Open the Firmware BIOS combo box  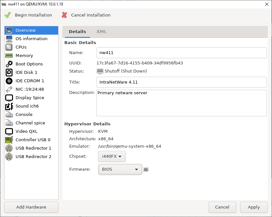120,169
